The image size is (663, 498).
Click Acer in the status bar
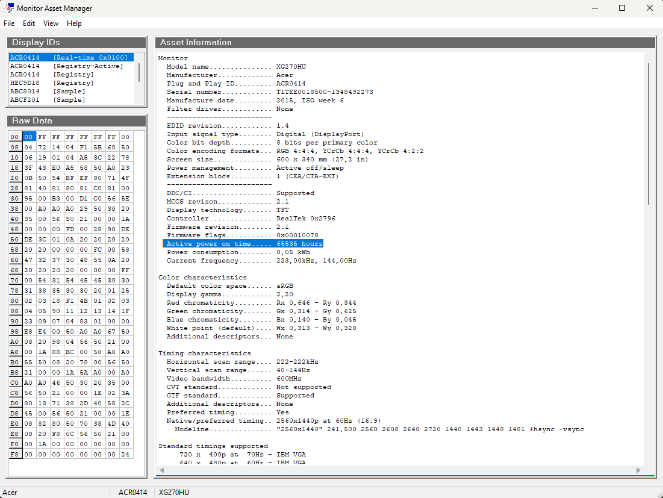click(x=10, y=493)
